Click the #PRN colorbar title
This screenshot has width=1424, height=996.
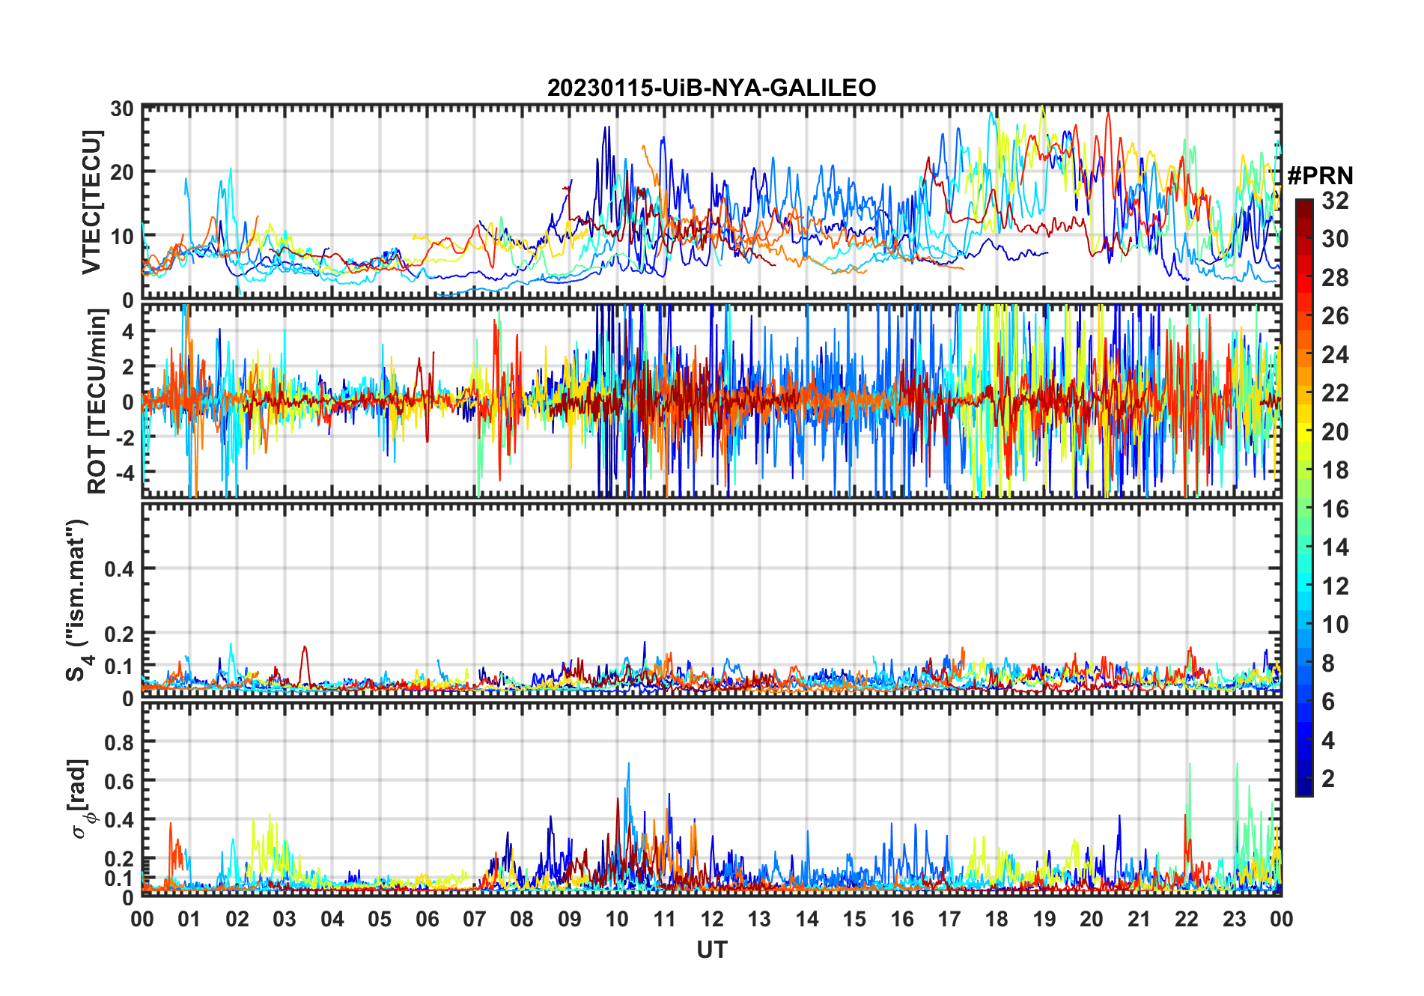point(1321,176)
